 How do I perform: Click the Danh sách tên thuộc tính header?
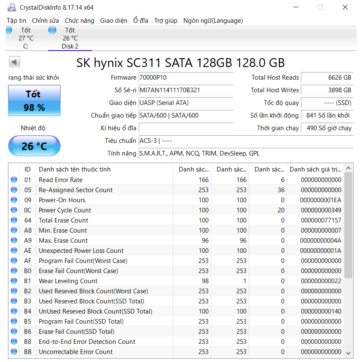(105, 169)
